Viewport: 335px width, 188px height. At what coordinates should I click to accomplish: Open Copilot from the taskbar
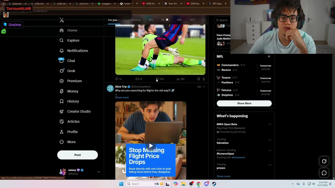pos(176,184)
